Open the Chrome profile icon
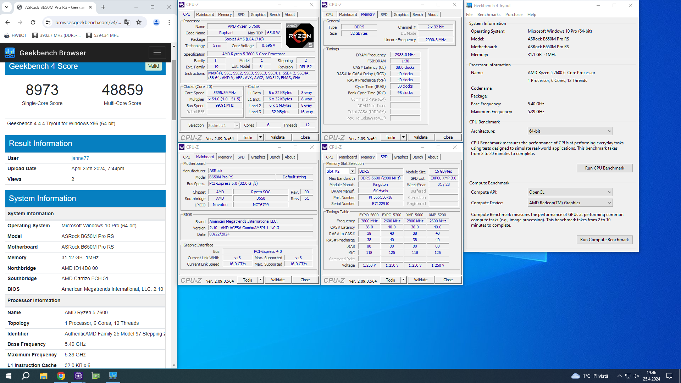This screenshot has height=383, width=681. click(x=156, y=22)
